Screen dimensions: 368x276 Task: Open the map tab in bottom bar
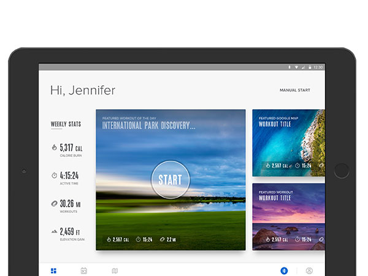(115, 271)
